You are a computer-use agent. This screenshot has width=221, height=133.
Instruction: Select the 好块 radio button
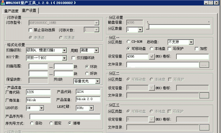(87, 73)
